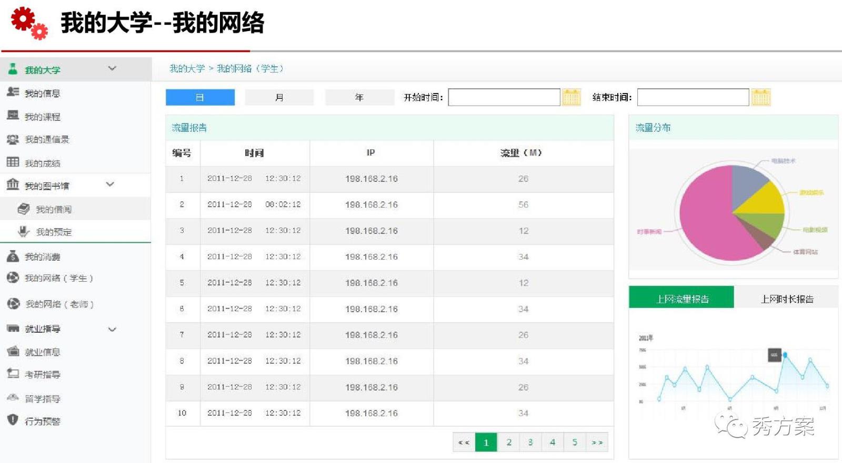The image size is (842, 463).
Task: Click the 我的课程 sidebar icon
Action: pyautogui.click(x=13, y=116)
